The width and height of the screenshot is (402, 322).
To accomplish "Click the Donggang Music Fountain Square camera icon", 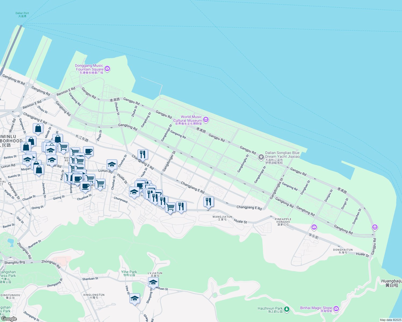I will coord(107,69).
